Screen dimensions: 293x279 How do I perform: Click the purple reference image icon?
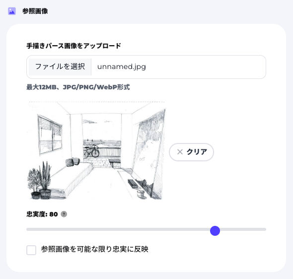12,11
